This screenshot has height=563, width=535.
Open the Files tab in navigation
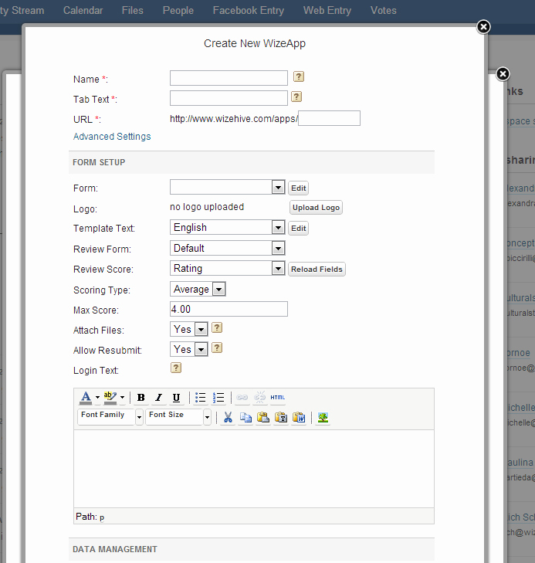pyautogui.click(x=133, y=10)
